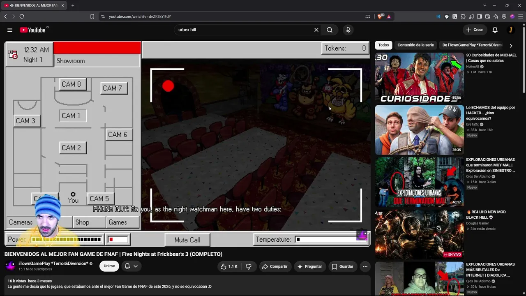
Task: Reload the current page
Action: click(22, 16)
